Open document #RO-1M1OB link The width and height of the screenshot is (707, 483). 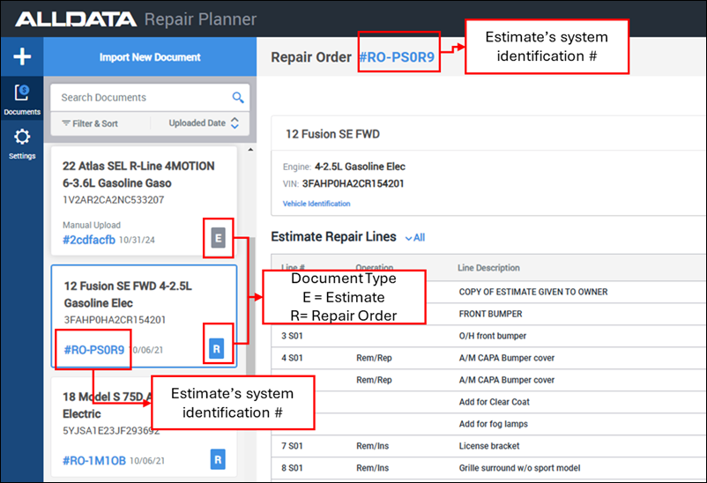(x=94, y=460)
